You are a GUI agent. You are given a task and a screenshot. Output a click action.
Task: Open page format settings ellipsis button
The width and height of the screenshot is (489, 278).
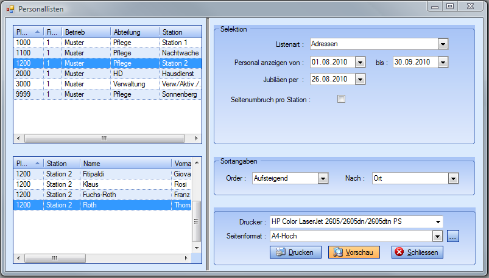point(452,236)
